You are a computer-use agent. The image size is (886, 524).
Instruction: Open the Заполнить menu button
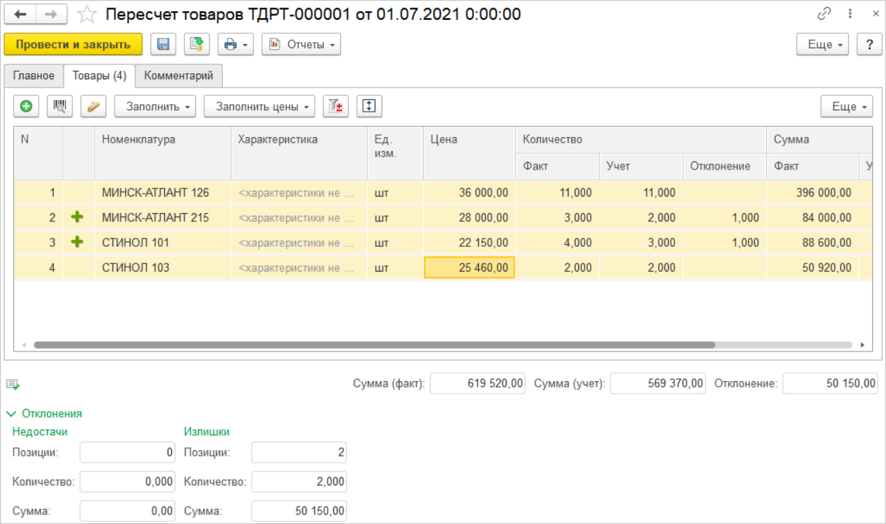coord(155,106)
